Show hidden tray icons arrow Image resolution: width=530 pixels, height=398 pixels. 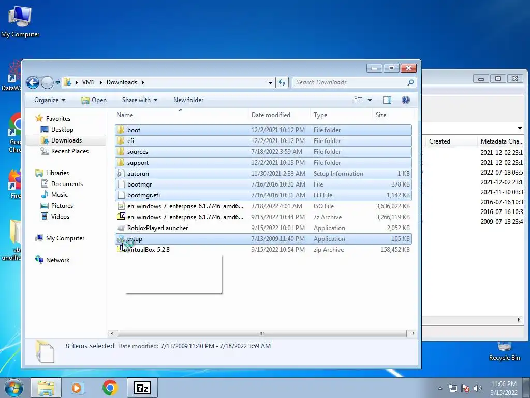click(440, 388)
